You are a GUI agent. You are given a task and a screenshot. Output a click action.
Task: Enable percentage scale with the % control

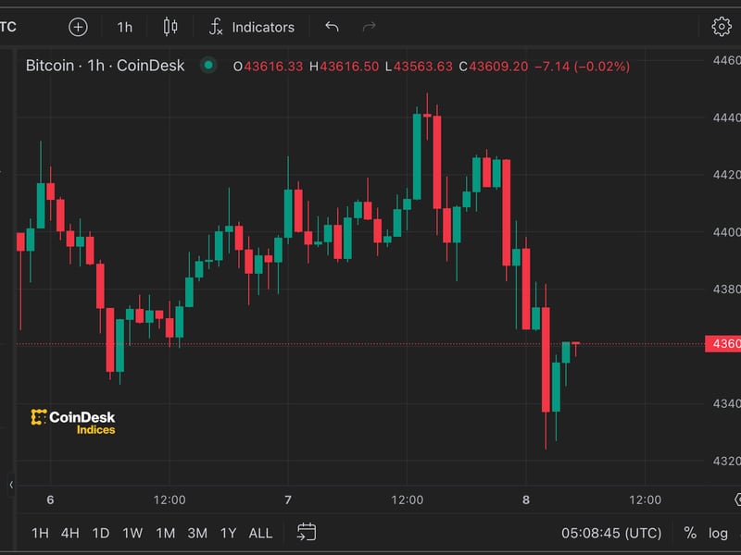click(691, 533)
